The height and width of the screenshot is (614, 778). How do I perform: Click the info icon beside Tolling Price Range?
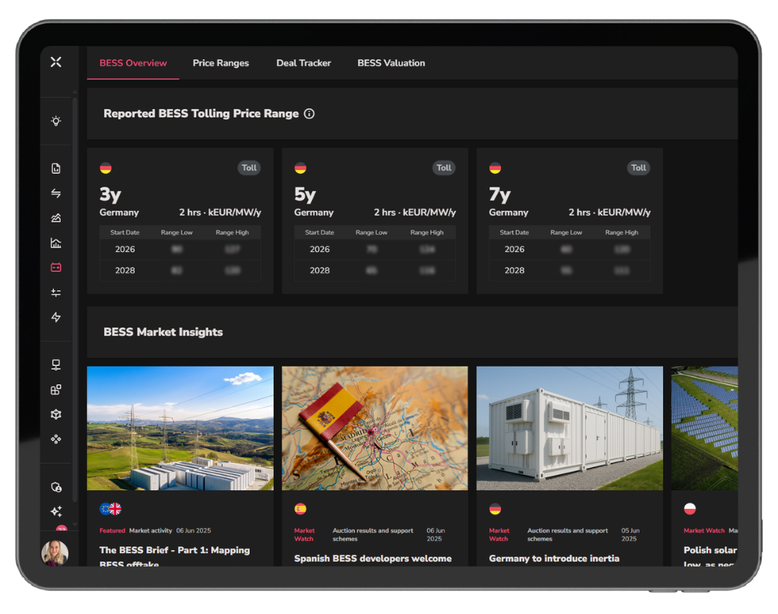click(x=309, y=114)
